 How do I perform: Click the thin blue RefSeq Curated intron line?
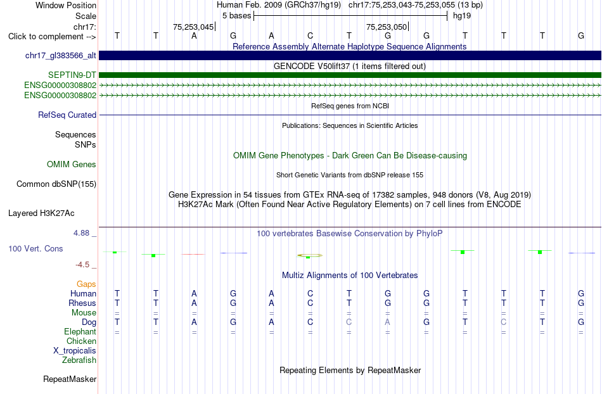click(x=350, y=115)
